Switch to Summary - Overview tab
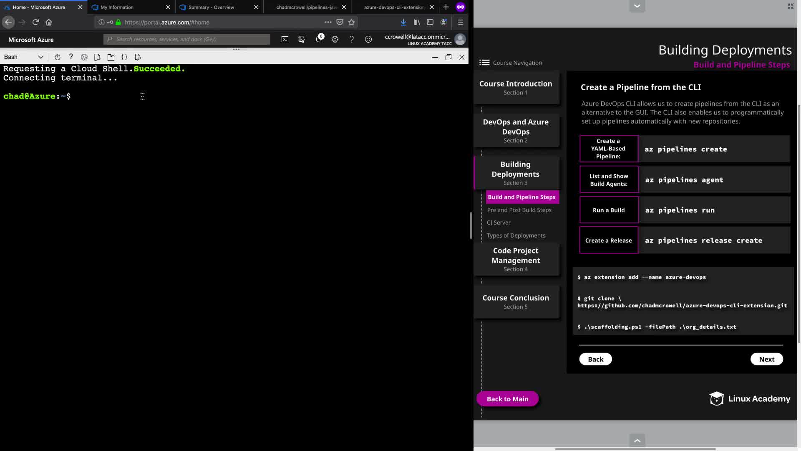 pos(211,7)
